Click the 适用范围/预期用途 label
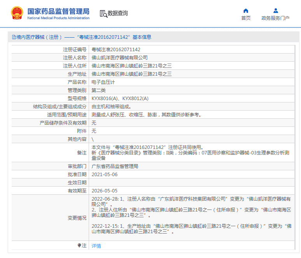The width and height of the screenshot is (301, 258). click(67, 115)
